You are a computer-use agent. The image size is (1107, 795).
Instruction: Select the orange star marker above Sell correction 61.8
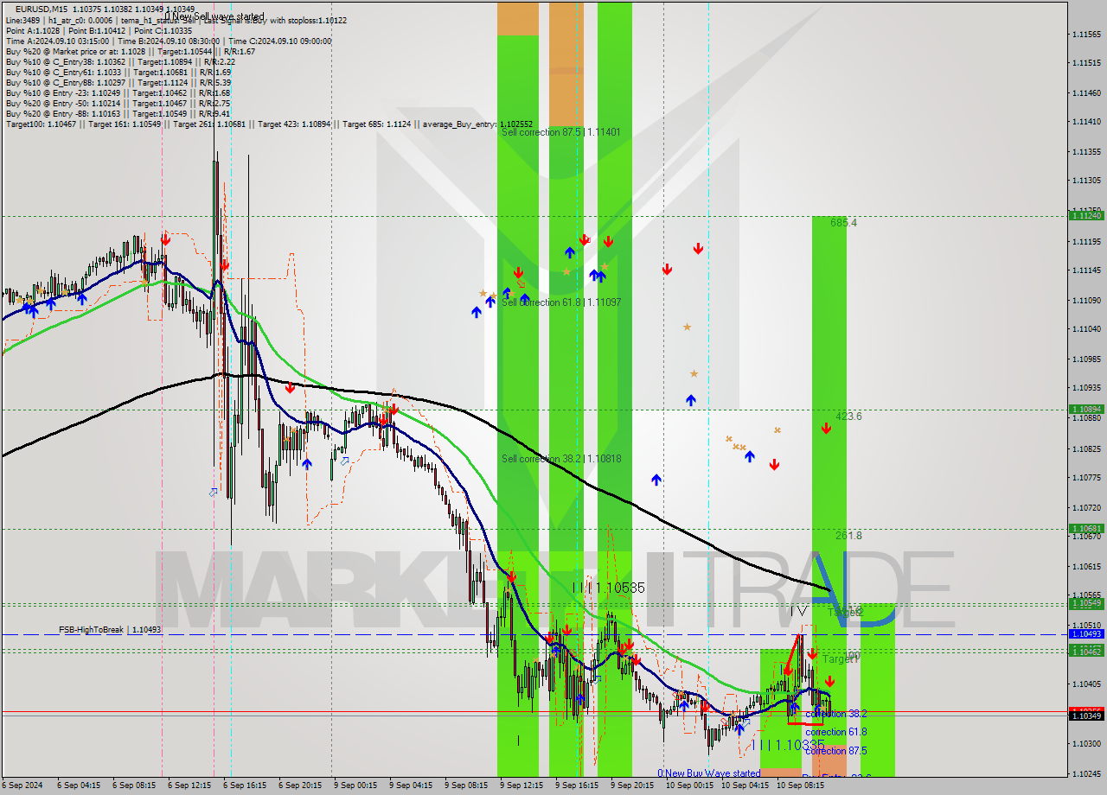(564, 270)
